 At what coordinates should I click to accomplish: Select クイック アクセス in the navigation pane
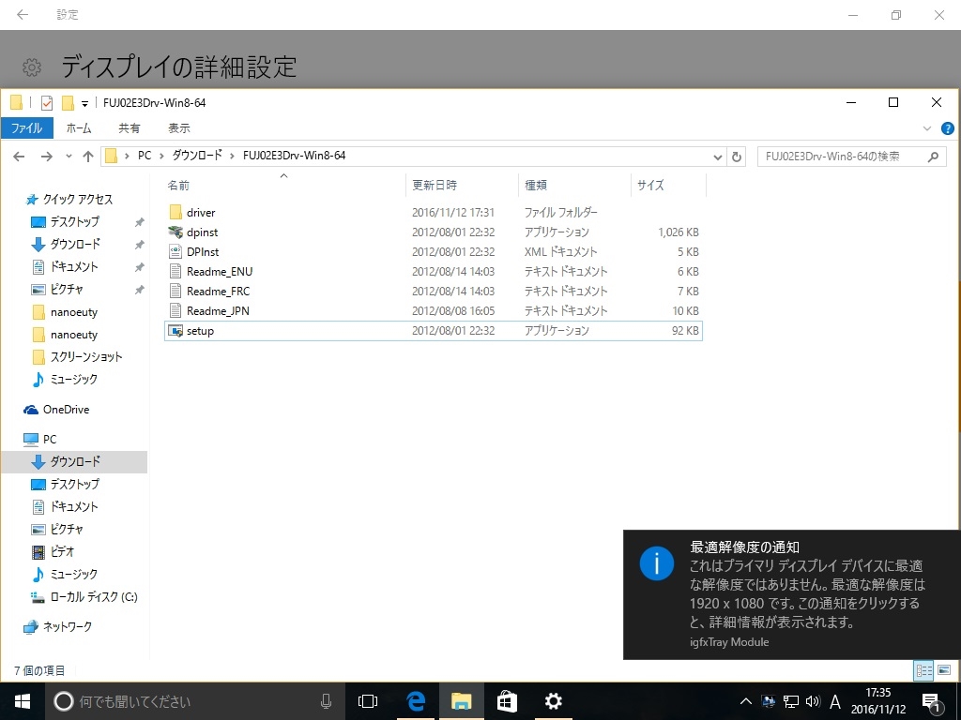pos(69,199)
